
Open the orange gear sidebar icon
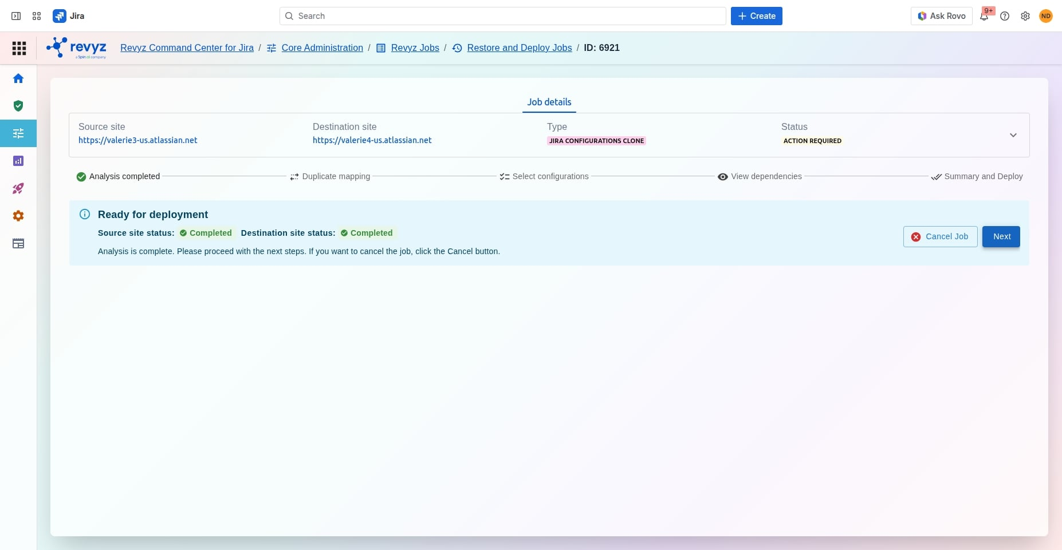pos(18,216)
